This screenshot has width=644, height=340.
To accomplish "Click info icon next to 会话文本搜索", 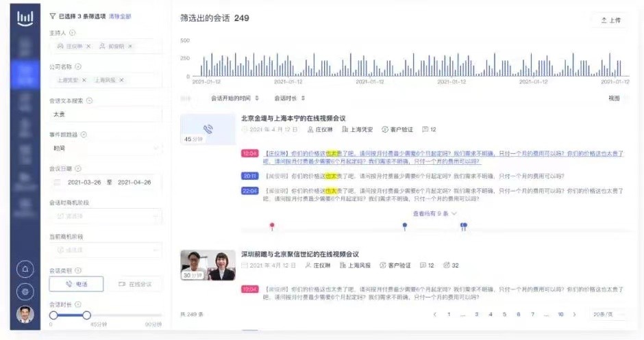I will [89, 101].
